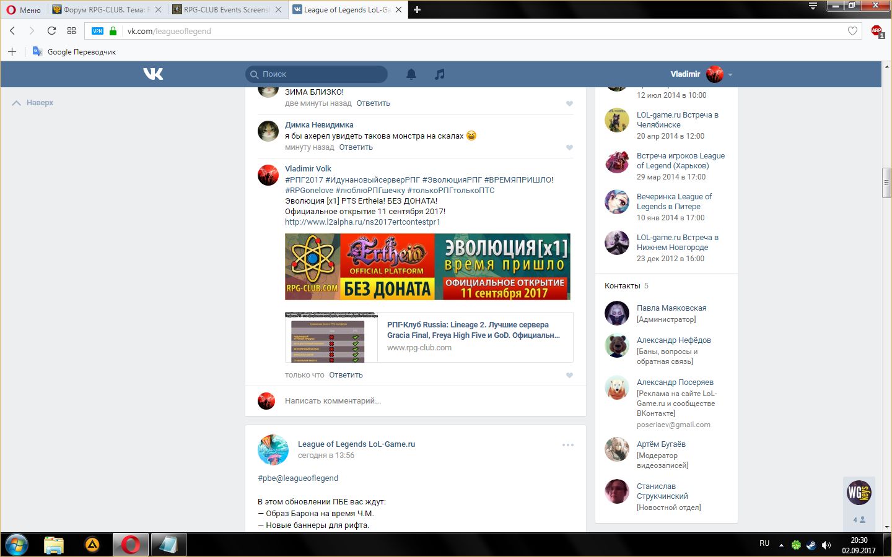Open Димка Невидимка profile

click(x=319, y=124)
